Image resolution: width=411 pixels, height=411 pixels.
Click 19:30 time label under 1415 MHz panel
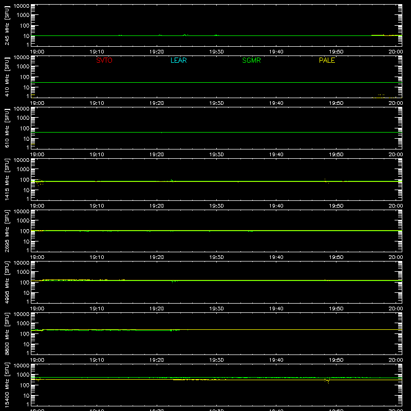click(216, 206)
